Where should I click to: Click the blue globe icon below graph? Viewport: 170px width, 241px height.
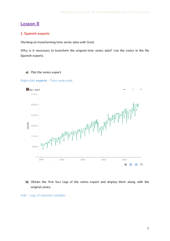coord(136,165)
